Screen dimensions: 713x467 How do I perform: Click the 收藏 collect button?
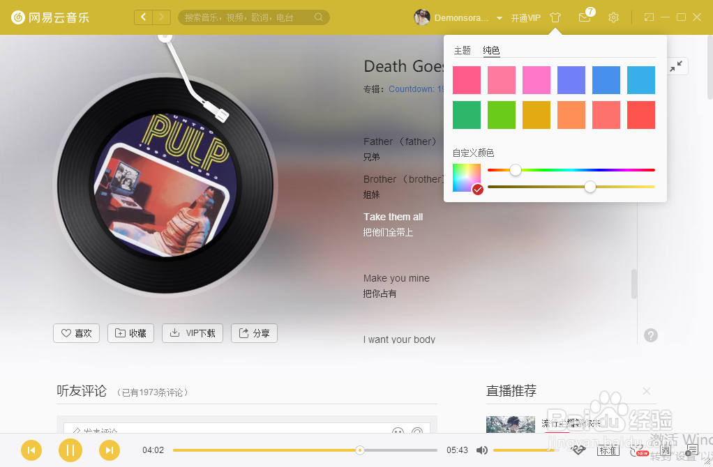coord(131,333)
